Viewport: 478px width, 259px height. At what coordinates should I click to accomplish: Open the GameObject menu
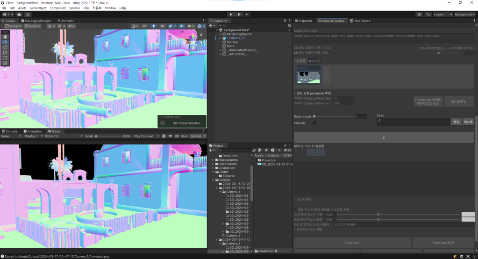38,8
